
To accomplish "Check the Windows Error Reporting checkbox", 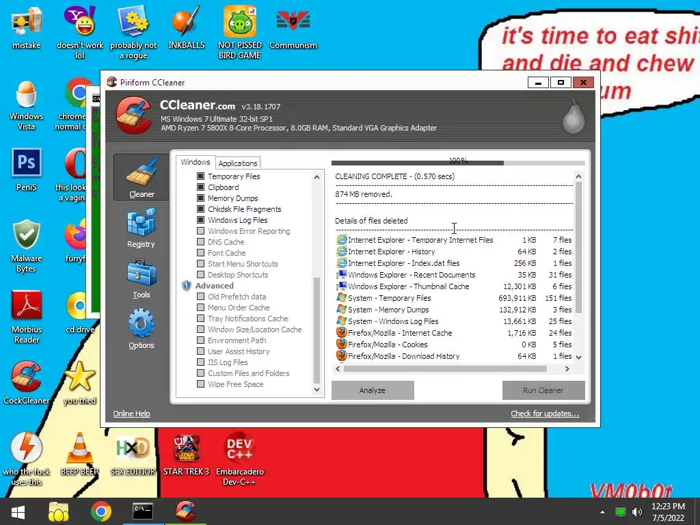I will click(200, 231).
